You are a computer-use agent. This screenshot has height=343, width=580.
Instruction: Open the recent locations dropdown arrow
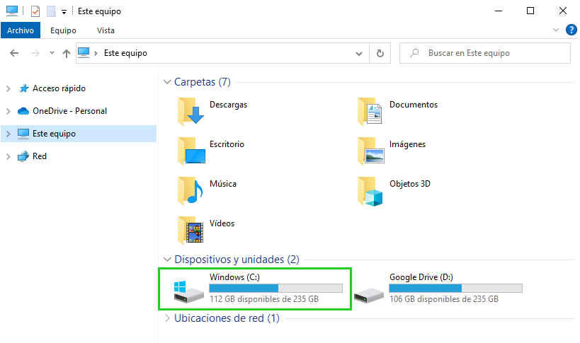52,53
